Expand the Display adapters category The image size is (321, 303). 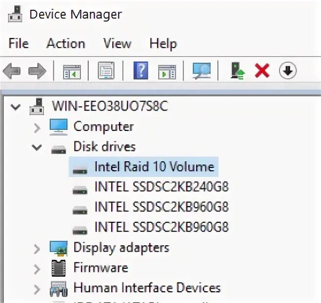click(x=37, y=248)
